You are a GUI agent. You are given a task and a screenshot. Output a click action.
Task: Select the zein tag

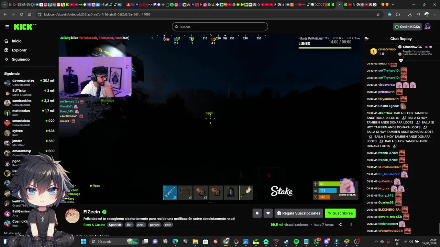(x=168, y=225)
